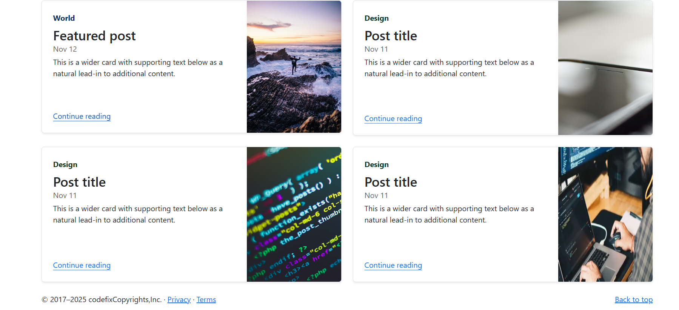The image size is (679, 310).
Task: Click Post title heading beside the laptop photo
Action: tap(391, 182)
